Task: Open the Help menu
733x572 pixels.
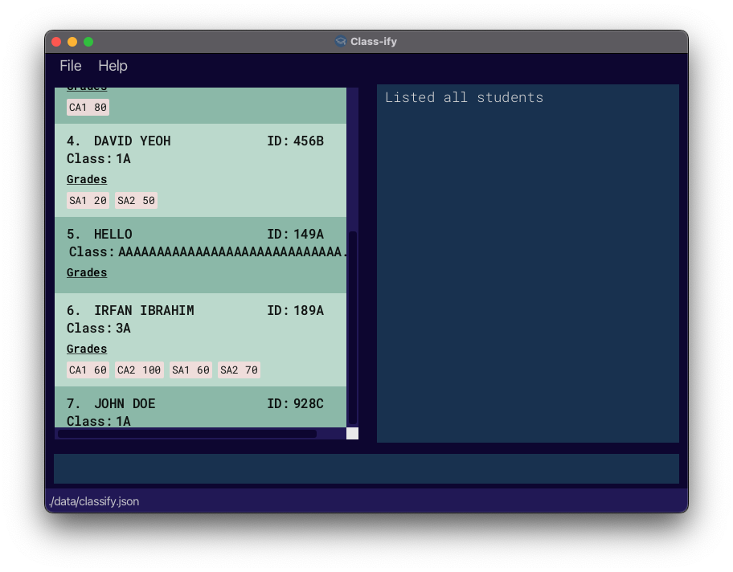Action: (113, 66)
